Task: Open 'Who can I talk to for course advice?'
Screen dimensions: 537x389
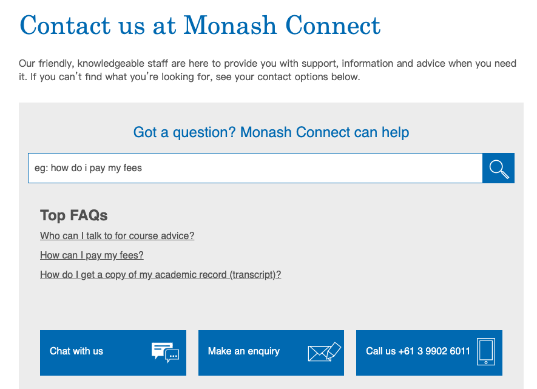Action: 117,235
